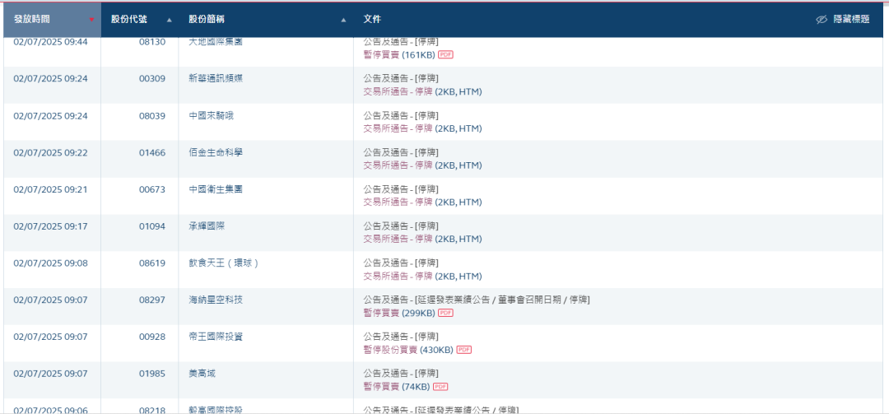Click the release time 02/07/2025 09:21
Screen dimensions: 889x414
(50, 188)
